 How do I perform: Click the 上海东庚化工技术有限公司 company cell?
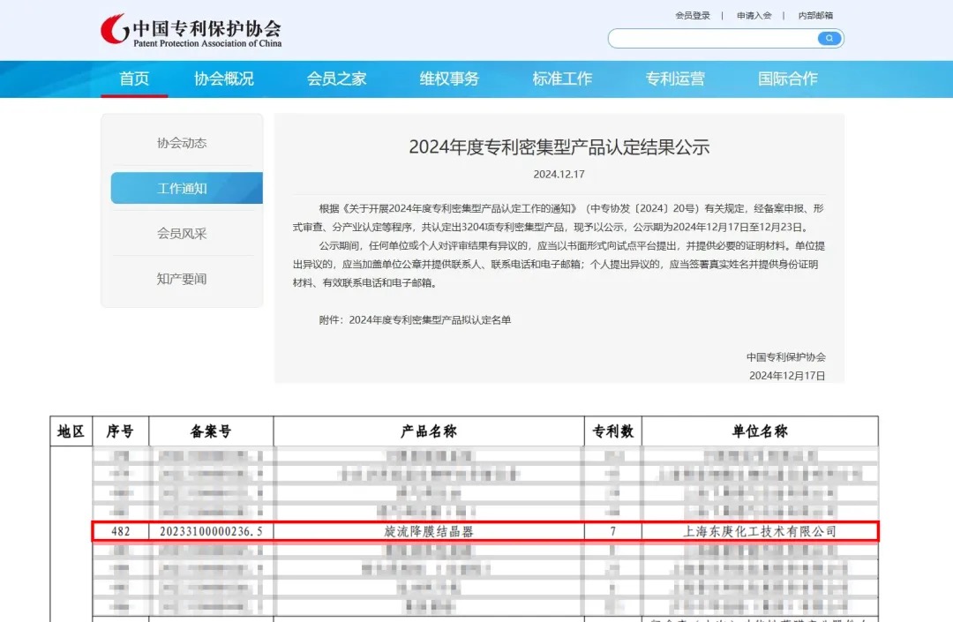point(760,531)
